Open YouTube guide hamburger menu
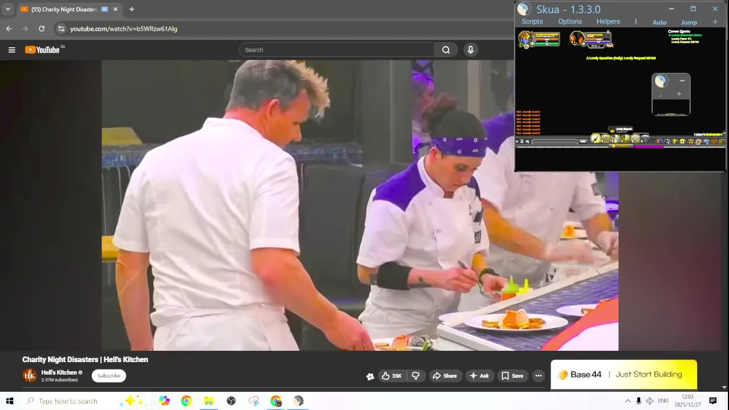This screenshot has height=410, width=729. 11,50
